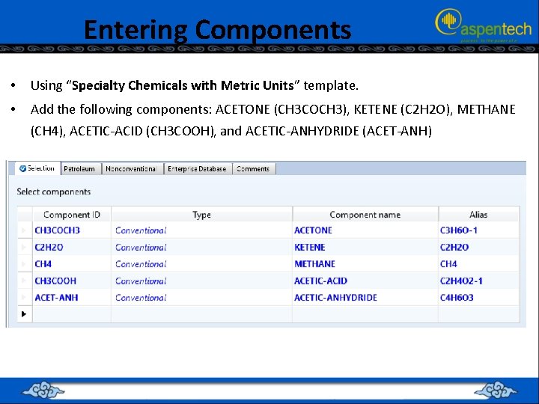Click the empty Component ID input cell
Screen dimensions: 539x404
click(x=72, y=314)
